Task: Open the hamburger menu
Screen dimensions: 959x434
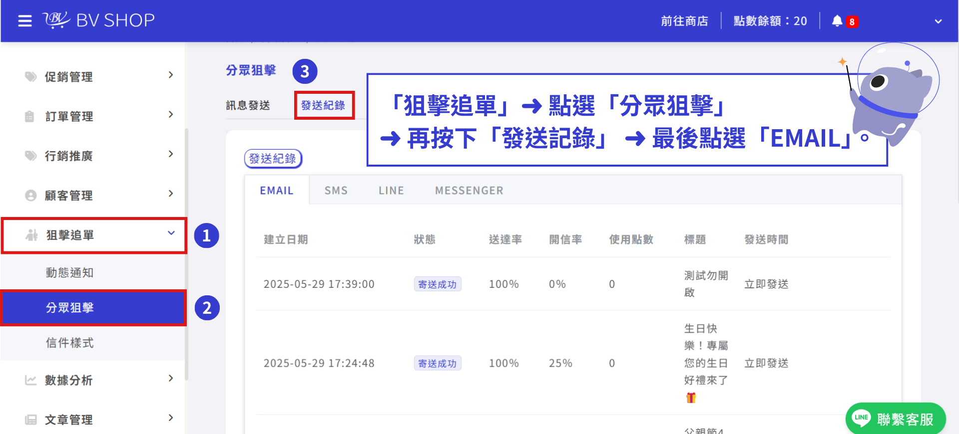Action: click(25, 21)
